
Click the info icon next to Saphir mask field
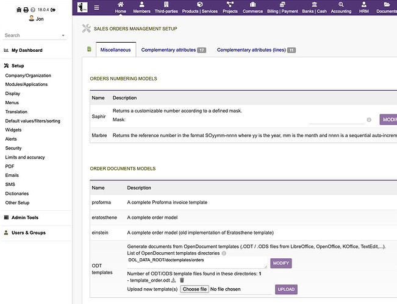pyautogui.click(x=369, y=119)
